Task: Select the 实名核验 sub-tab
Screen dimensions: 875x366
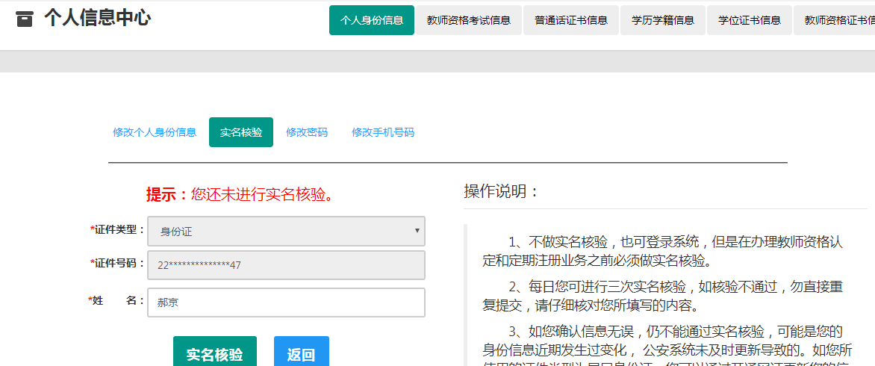Action: 241,132
